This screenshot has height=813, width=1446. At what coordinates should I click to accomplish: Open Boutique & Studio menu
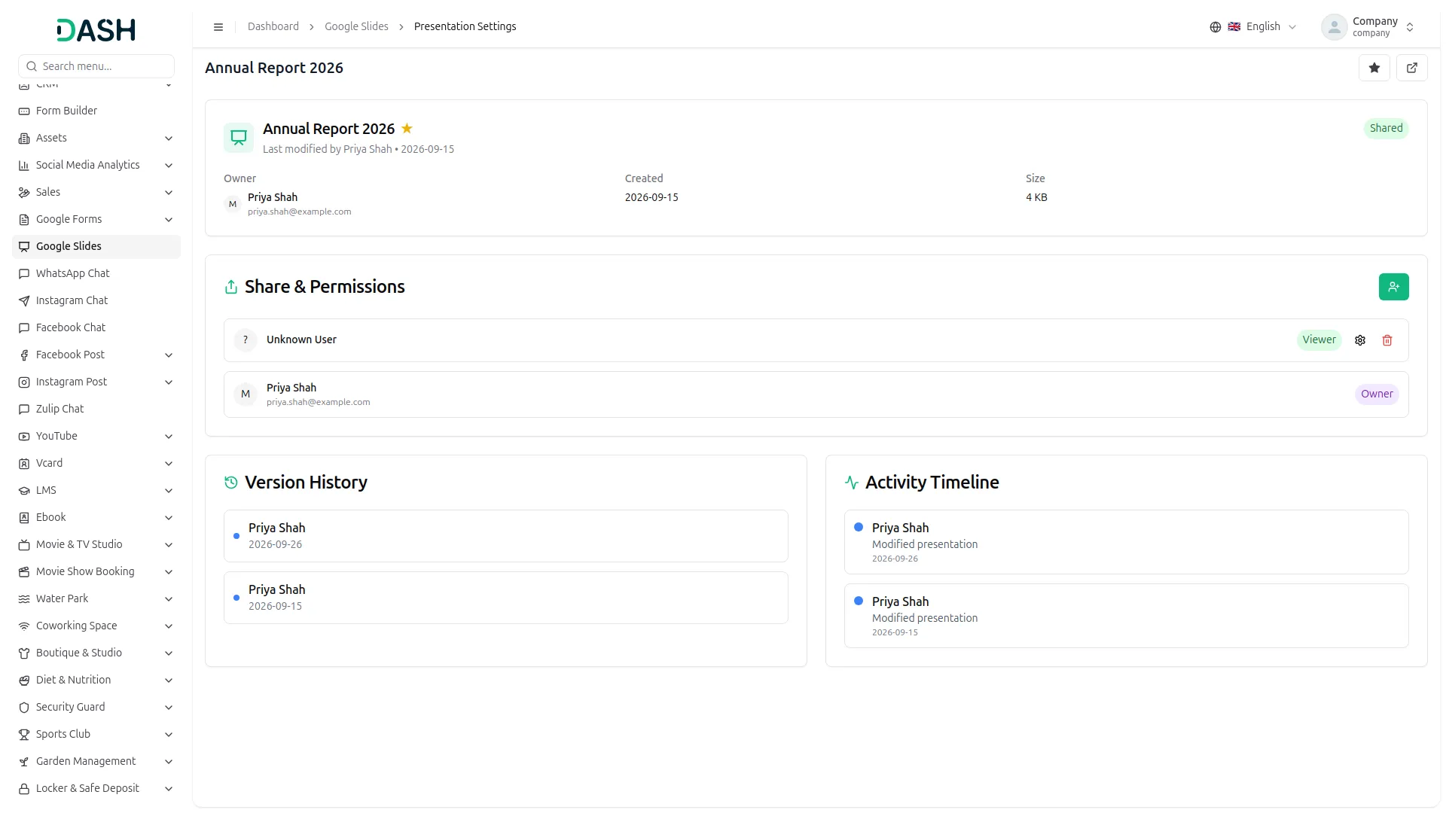(96, 653)
